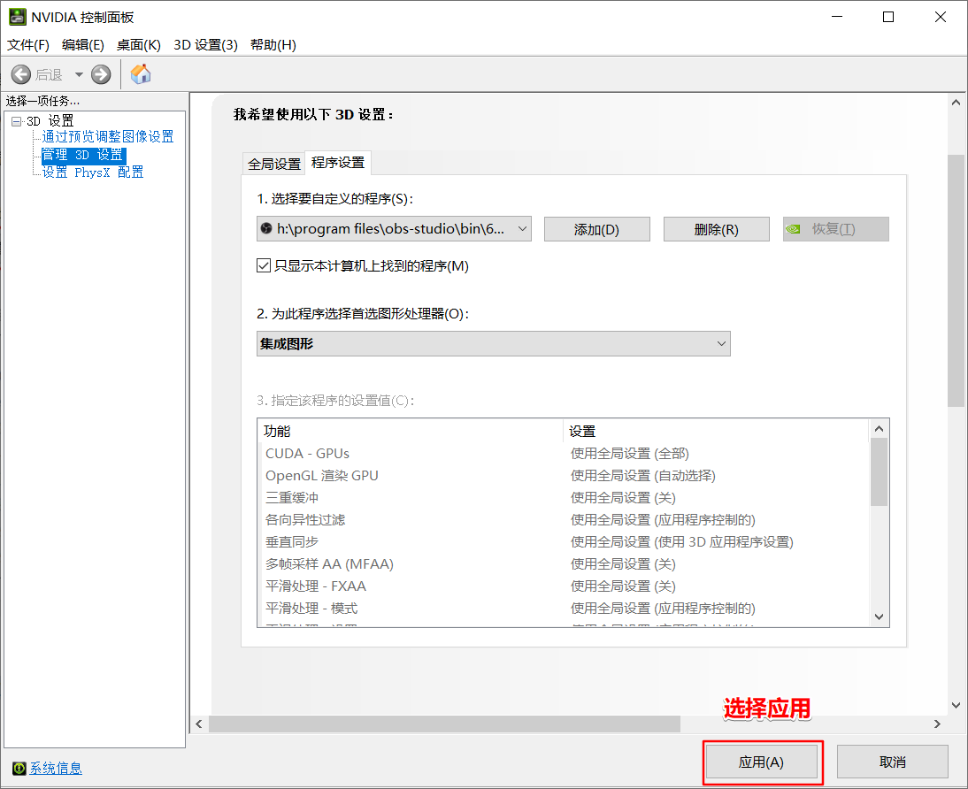Click NVIDIA logo on 恢复 button
968x789 pixels.
(793, 229)
